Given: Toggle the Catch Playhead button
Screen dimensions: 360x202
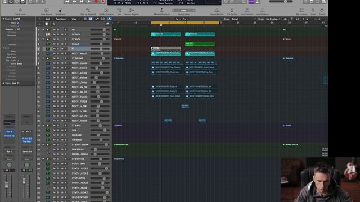Looking at the screenshot, I should click(109, 19).
